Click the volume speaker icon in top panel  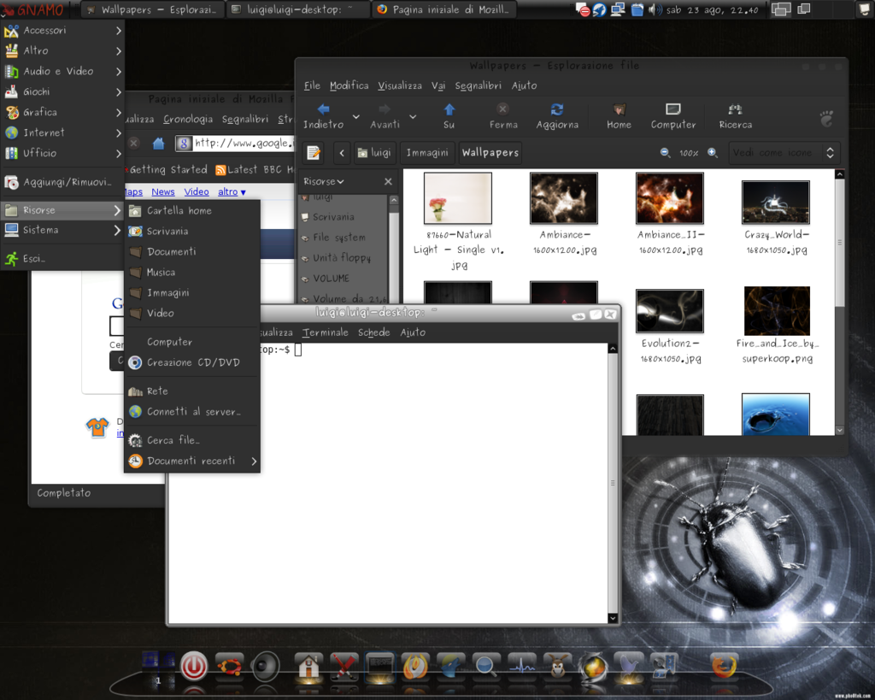click(x=654, y=10)
